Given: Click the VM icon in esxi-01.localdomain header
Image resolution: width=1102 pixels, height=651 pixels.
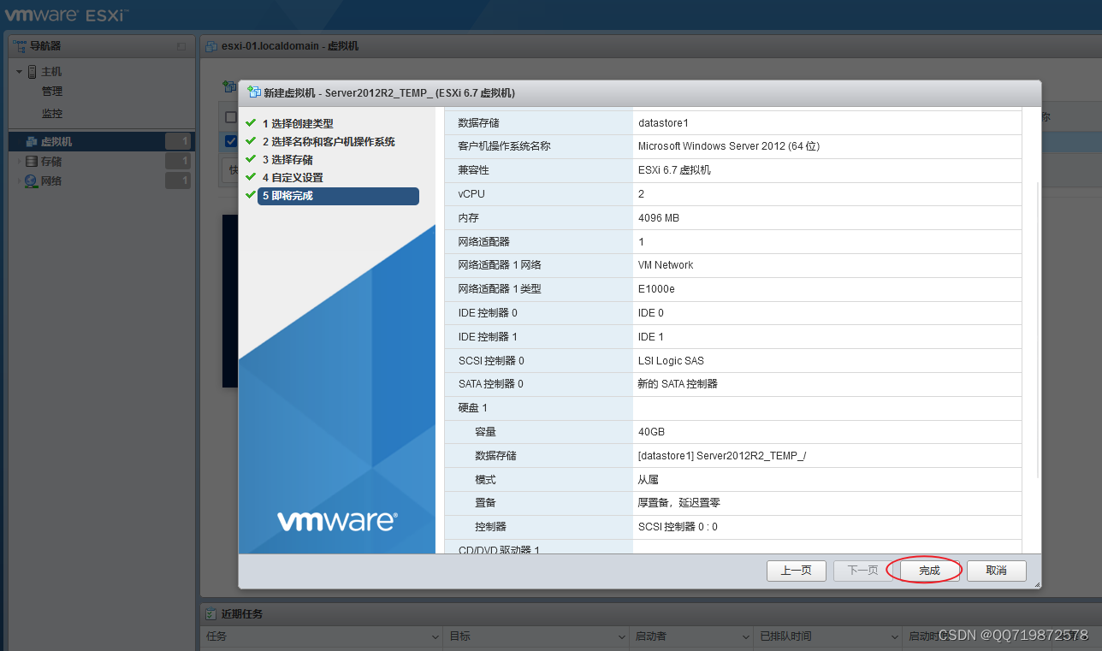Looking at the screenshot, I should [211, 46].
